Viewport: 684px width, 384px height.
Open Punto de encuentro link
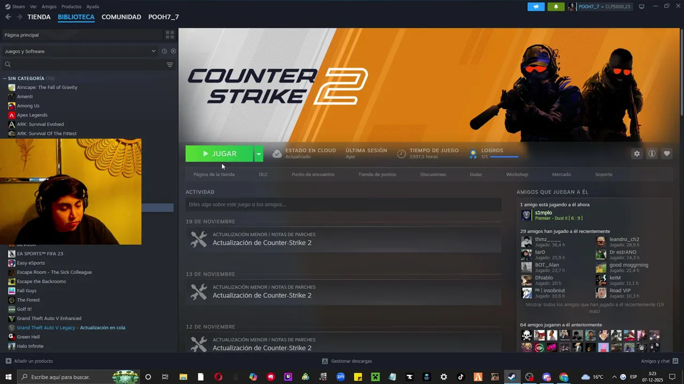[313, 174]
